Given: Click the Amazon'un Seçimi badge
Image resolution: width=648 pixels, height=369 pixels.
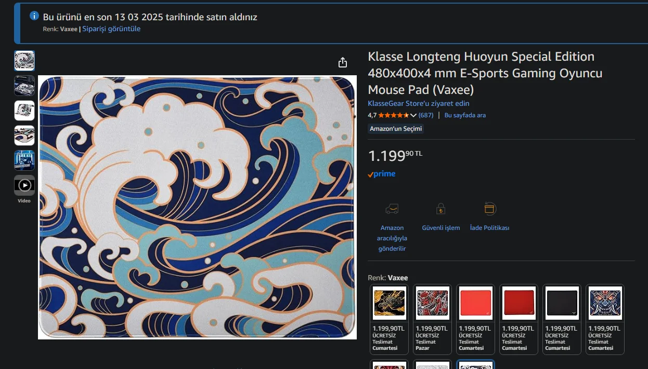Looking at the screenshot, I should pos(396,129).
